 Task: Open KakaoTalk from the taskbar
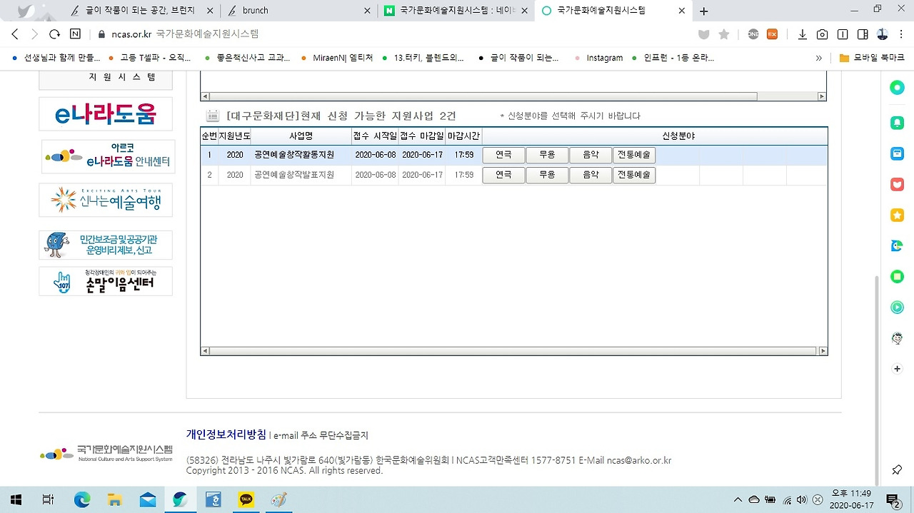point(246,499)
